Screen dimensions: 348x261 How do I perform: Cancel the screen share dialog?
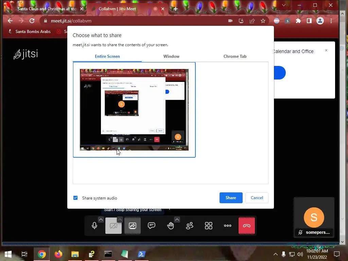(257, 198)
